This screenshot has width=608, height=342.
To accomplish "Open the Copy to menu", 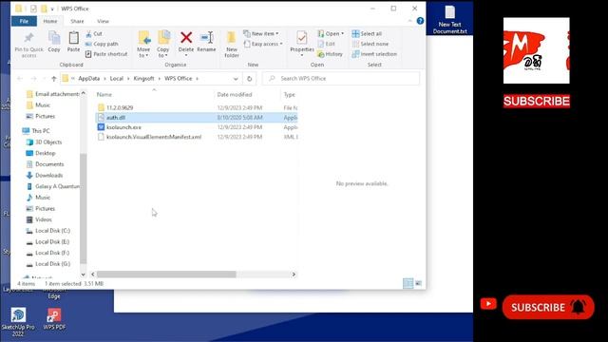I will click(x=162, y=45).
